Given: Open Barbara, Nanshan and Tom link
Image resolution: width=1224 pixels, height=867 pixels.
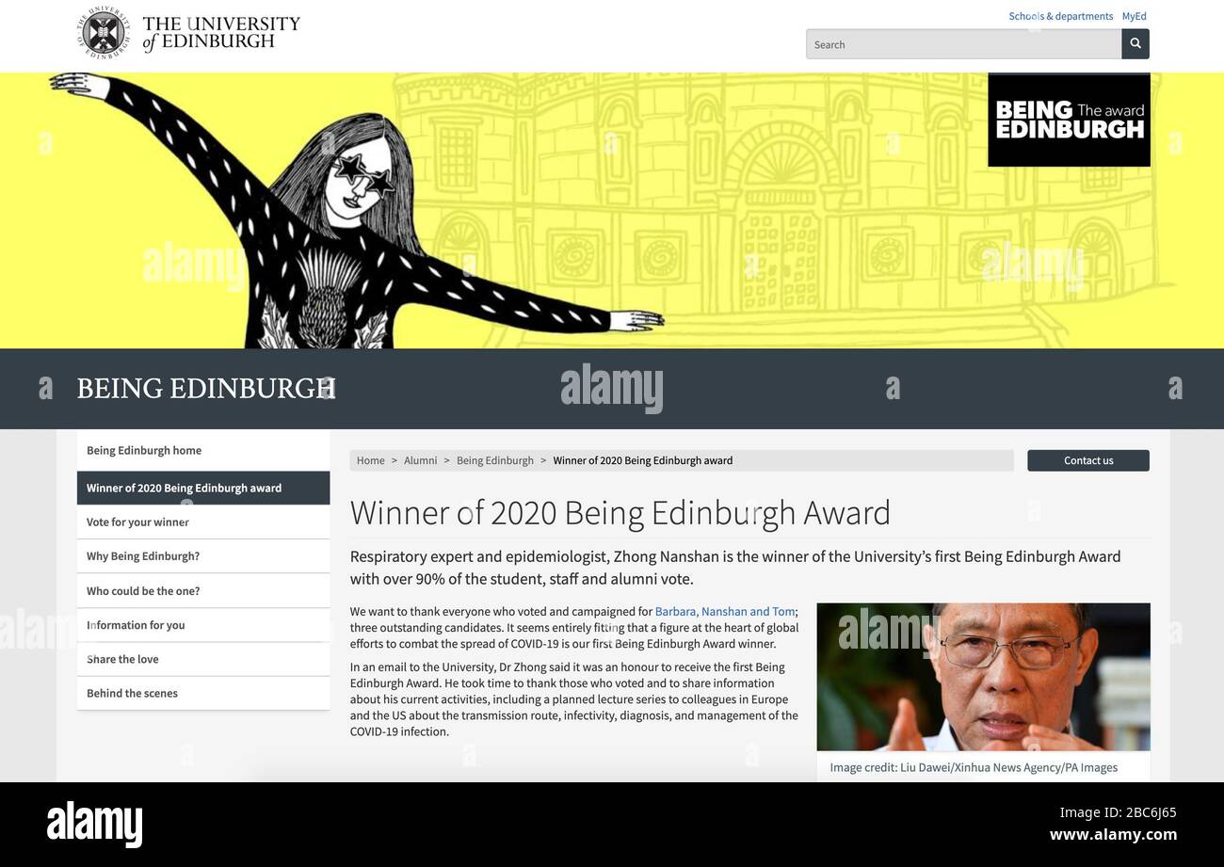Looking at the screenshot, I should click(x=725, y=612).
